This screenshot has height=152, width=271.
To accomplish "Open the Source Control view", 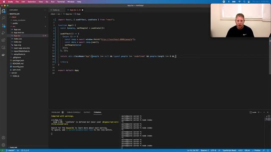I will (3, 25).
